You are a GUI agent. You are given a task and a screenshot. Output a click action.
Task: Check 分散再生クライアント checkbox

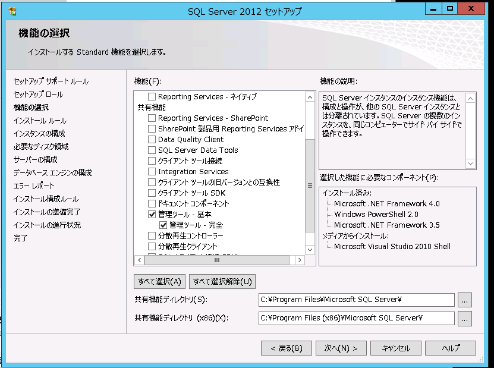click(x=152, y=246)
